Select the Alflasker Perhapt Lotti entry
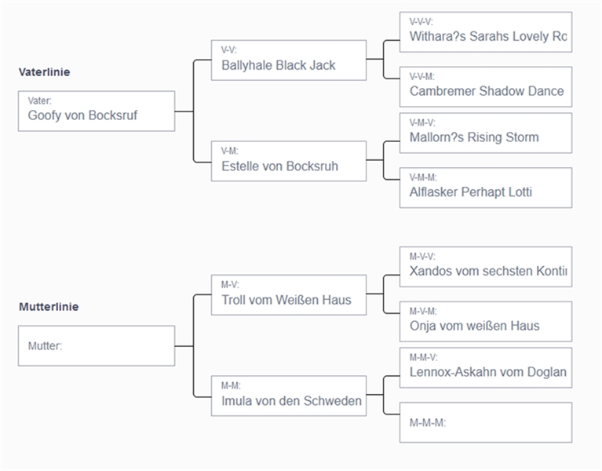The height and width of the screenshot is (471, 602). point(485,188)
